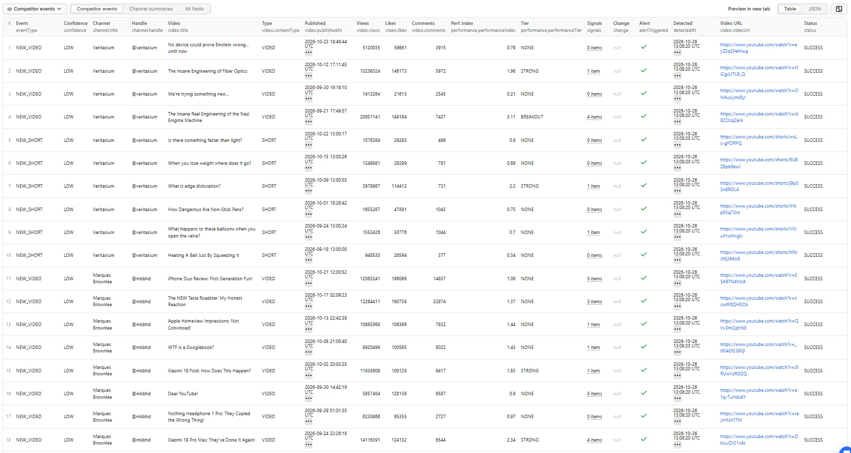Switch to JSON view
Viewport: 851px width, 453px height.
click(x=815, y=9)
